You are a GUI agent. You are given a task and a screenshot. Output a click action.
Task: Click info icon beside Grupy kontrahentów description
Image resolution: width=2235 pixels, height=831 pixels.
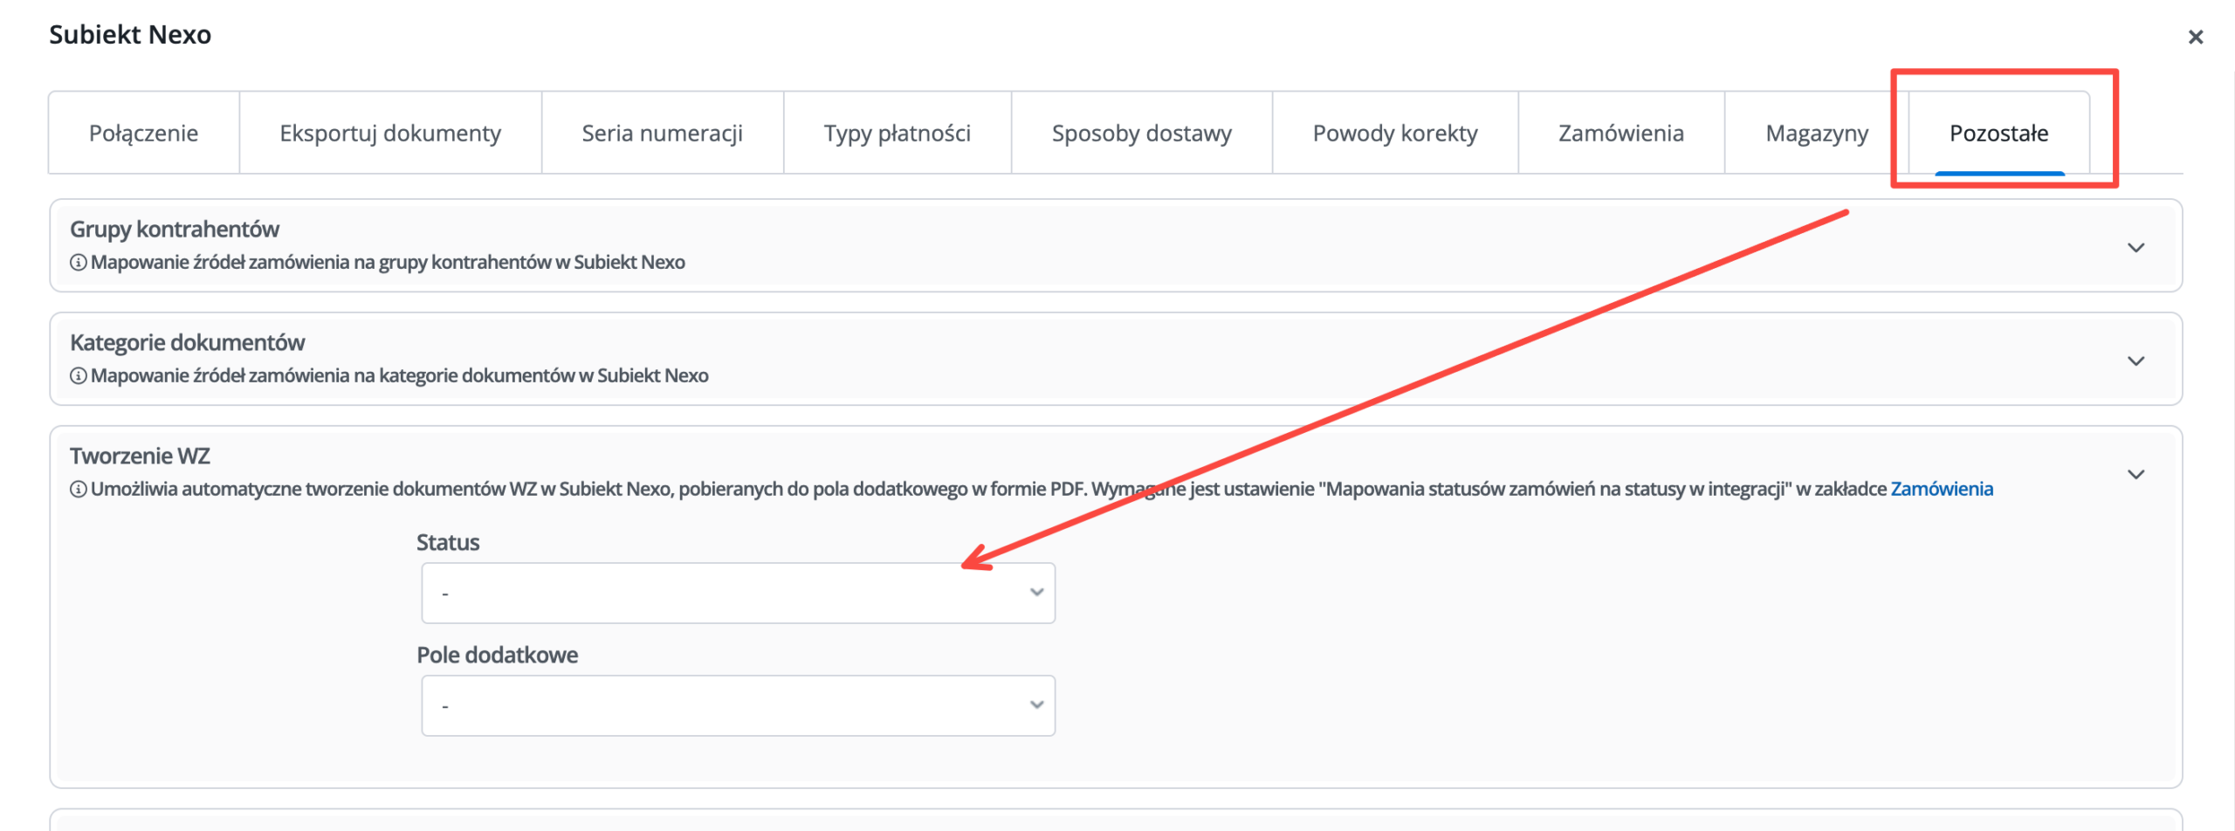point(79,263)
